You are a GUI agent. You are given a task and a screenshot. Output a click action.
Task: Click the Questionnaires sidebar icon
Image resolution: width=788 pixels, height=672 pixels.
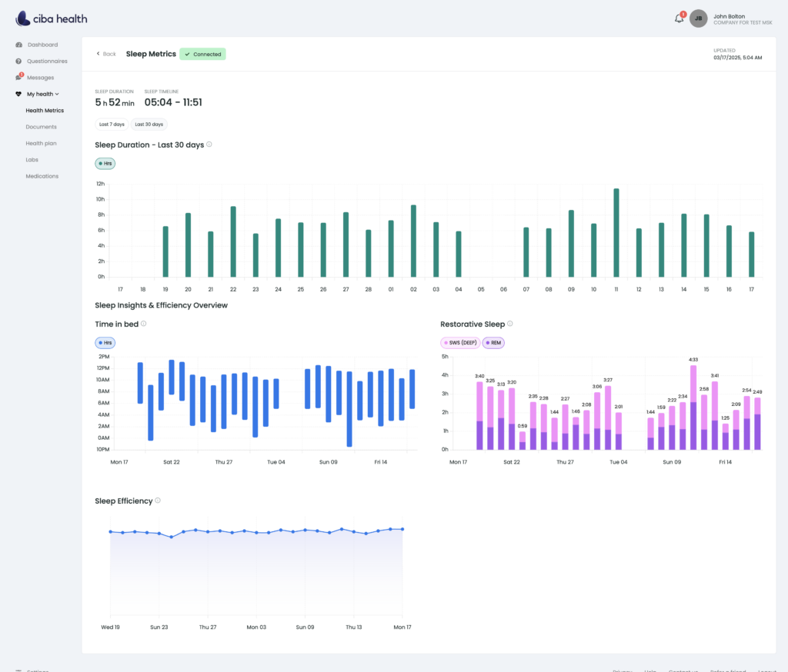point(18,62)
